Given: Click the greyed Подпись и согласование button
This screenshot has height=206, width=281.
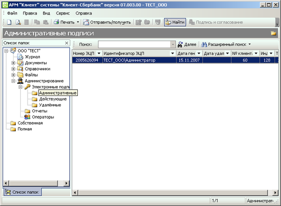Looking at the screenshot, I should 216,22.
